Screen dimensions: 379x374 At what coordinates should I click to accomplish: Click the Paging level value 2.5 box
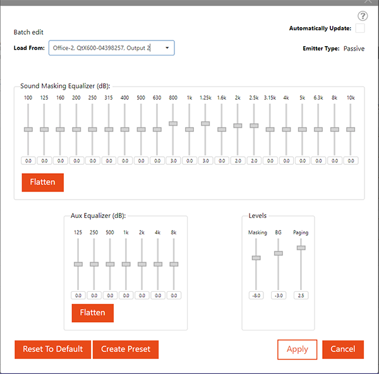[301, 296]
